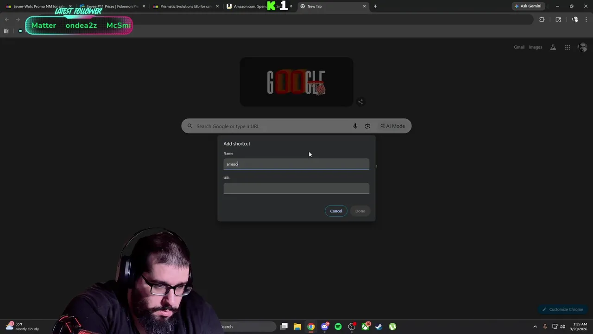This screenshot has height=334, width=593.
Task: Open the Google apps grid
Action: pos(568,47)
